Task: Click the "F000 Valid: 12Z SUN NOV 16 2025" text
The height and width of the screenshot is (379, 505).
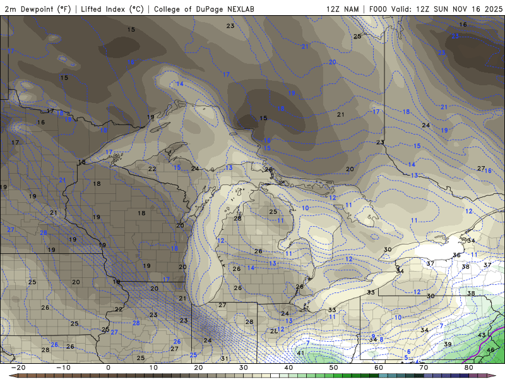Action: point(436,9)
